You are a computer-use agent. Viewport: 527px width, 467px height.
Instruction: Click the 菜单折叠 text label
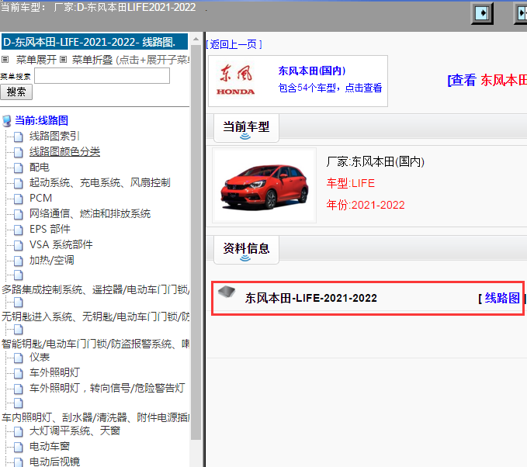(x=92, y=60)
